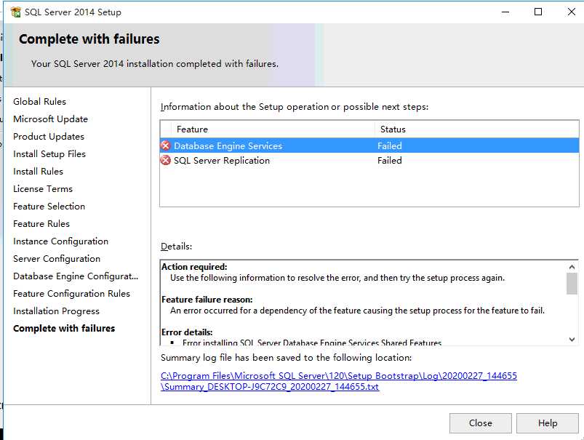Click the Microsoft Update step
Viewport: 584px width, 440px height.
51,119
